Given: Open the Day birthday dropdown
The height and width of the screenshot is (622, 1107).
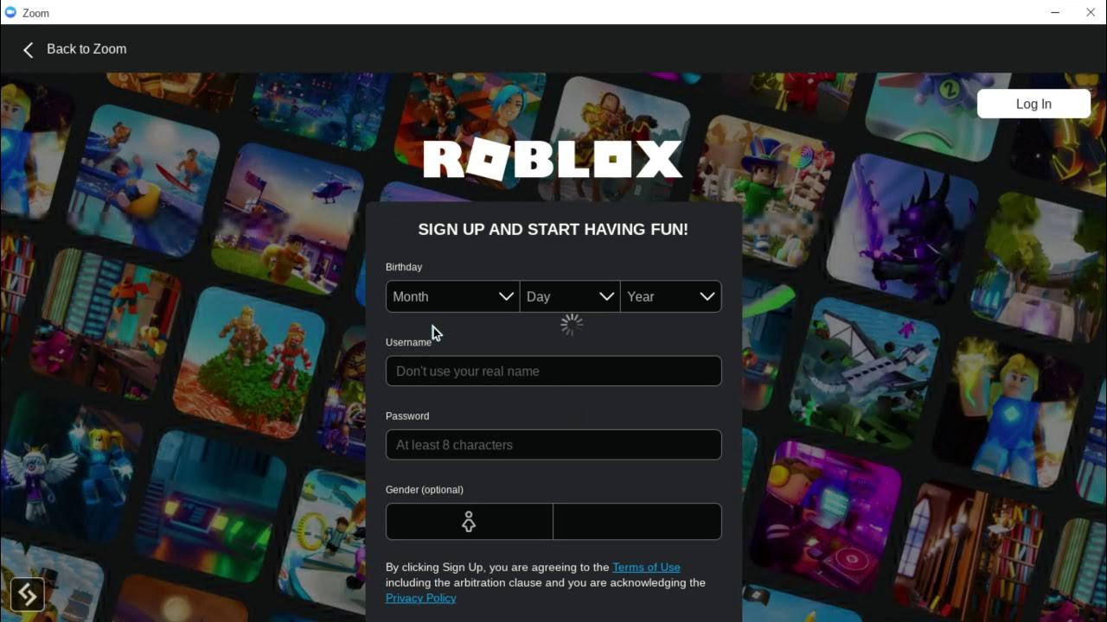Looking at the screenshot, I should click(570, 296).
